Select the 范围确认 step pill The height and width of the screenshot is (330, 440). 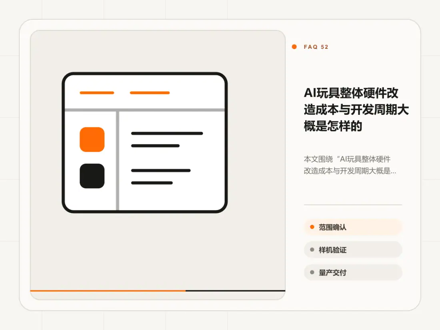point(353,227)
